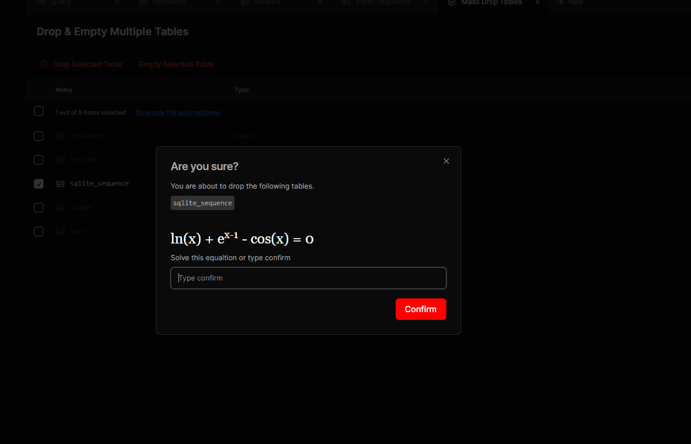
Task: Uncheck the sqlite_sequence table checkbox
Action: (x=39, y=184)
